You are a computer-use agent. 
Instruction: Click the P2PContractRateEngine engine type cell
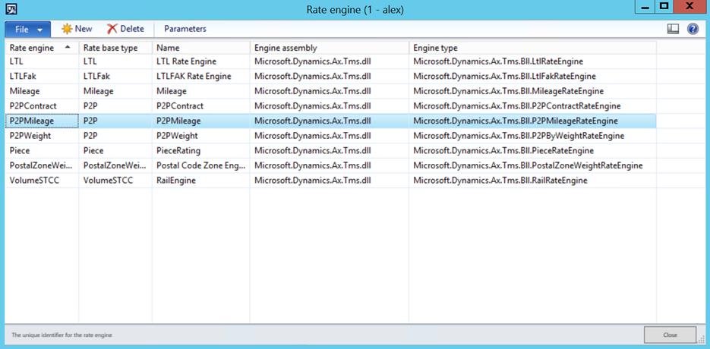(532, 106)
